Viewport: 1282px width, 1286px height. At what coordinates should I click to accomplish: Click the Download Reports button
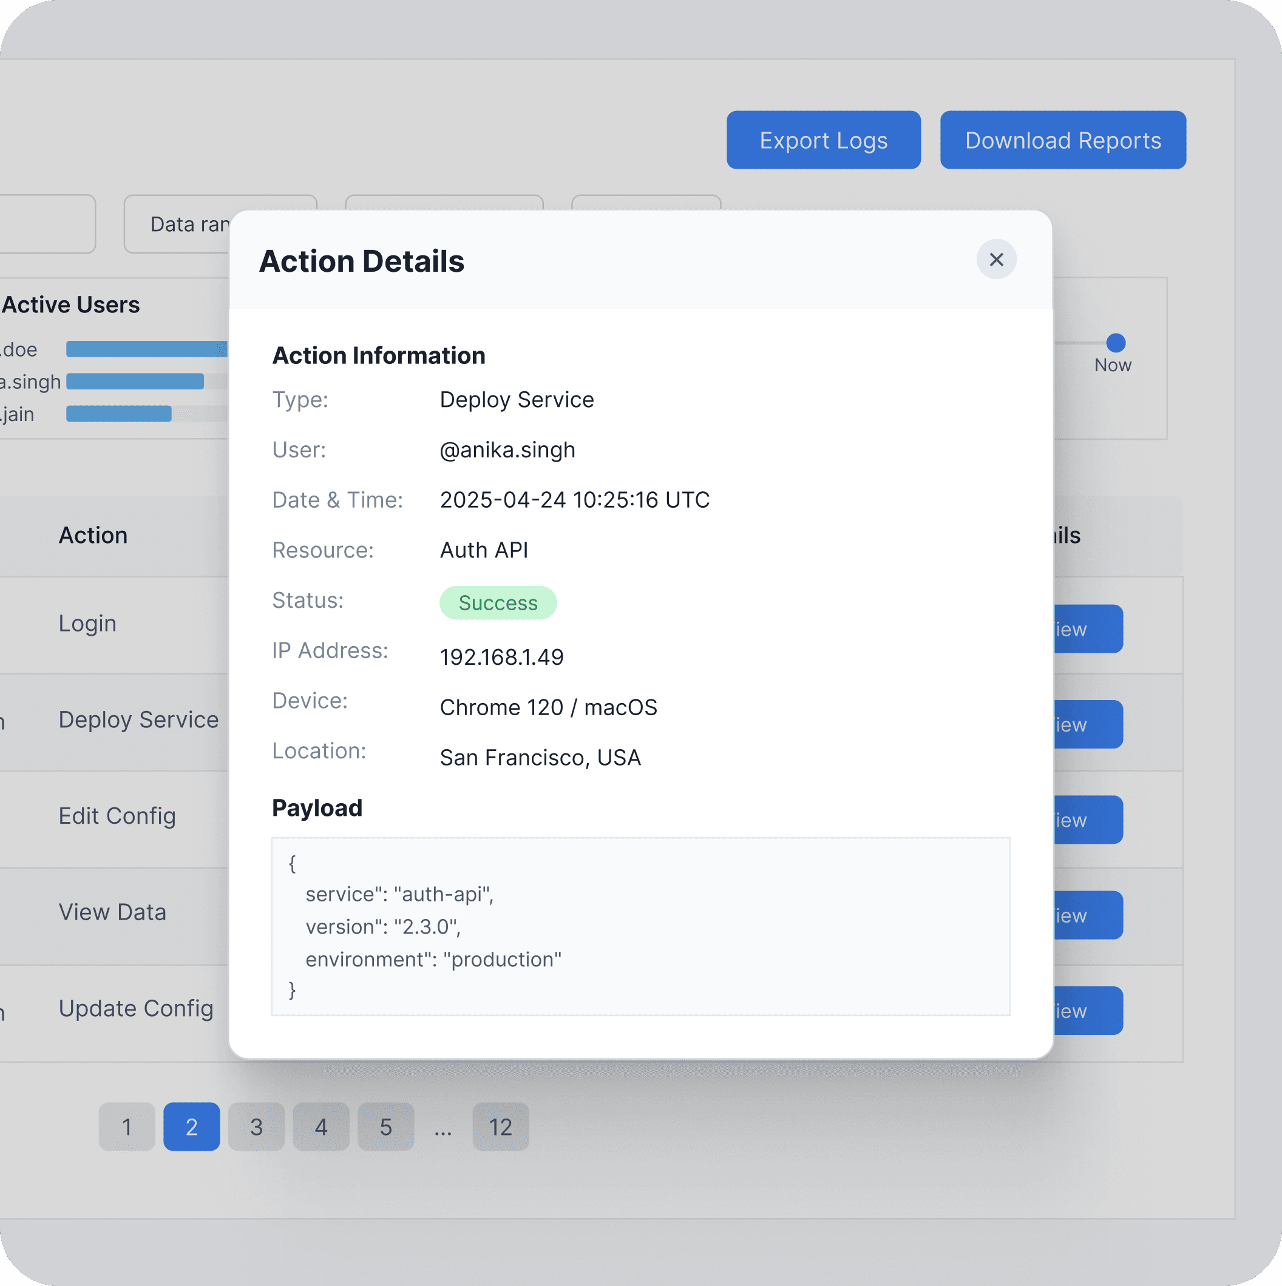pyautogui.click(x=1062, y=140)
